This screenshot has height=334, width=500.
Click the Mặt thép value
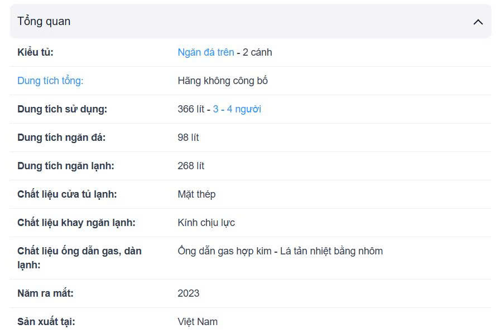[196, 194]
